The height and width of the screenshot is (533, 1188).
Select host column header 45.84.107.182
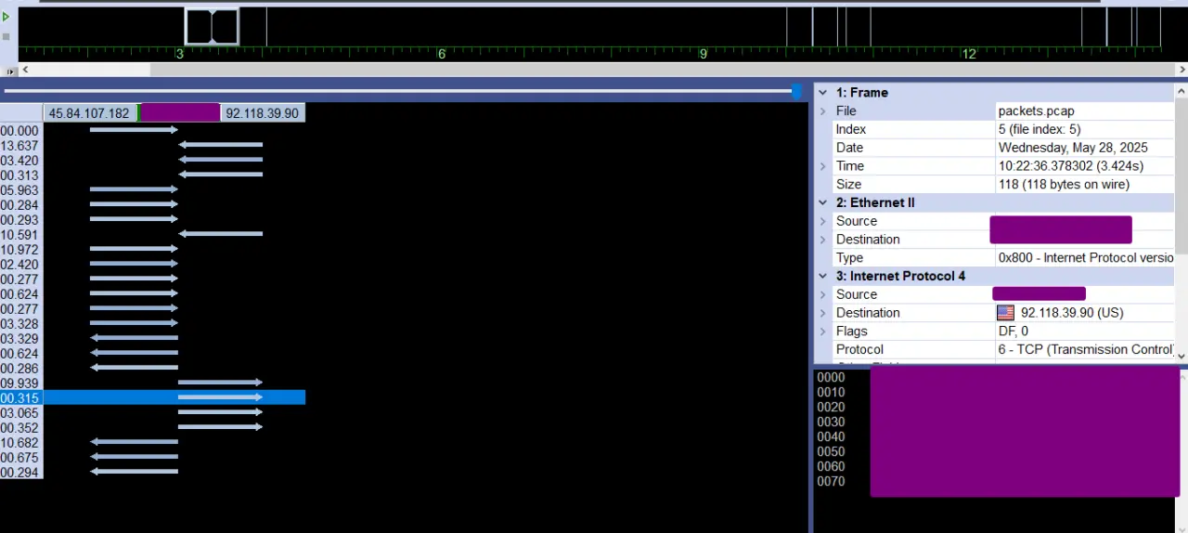tap(90, 113)
